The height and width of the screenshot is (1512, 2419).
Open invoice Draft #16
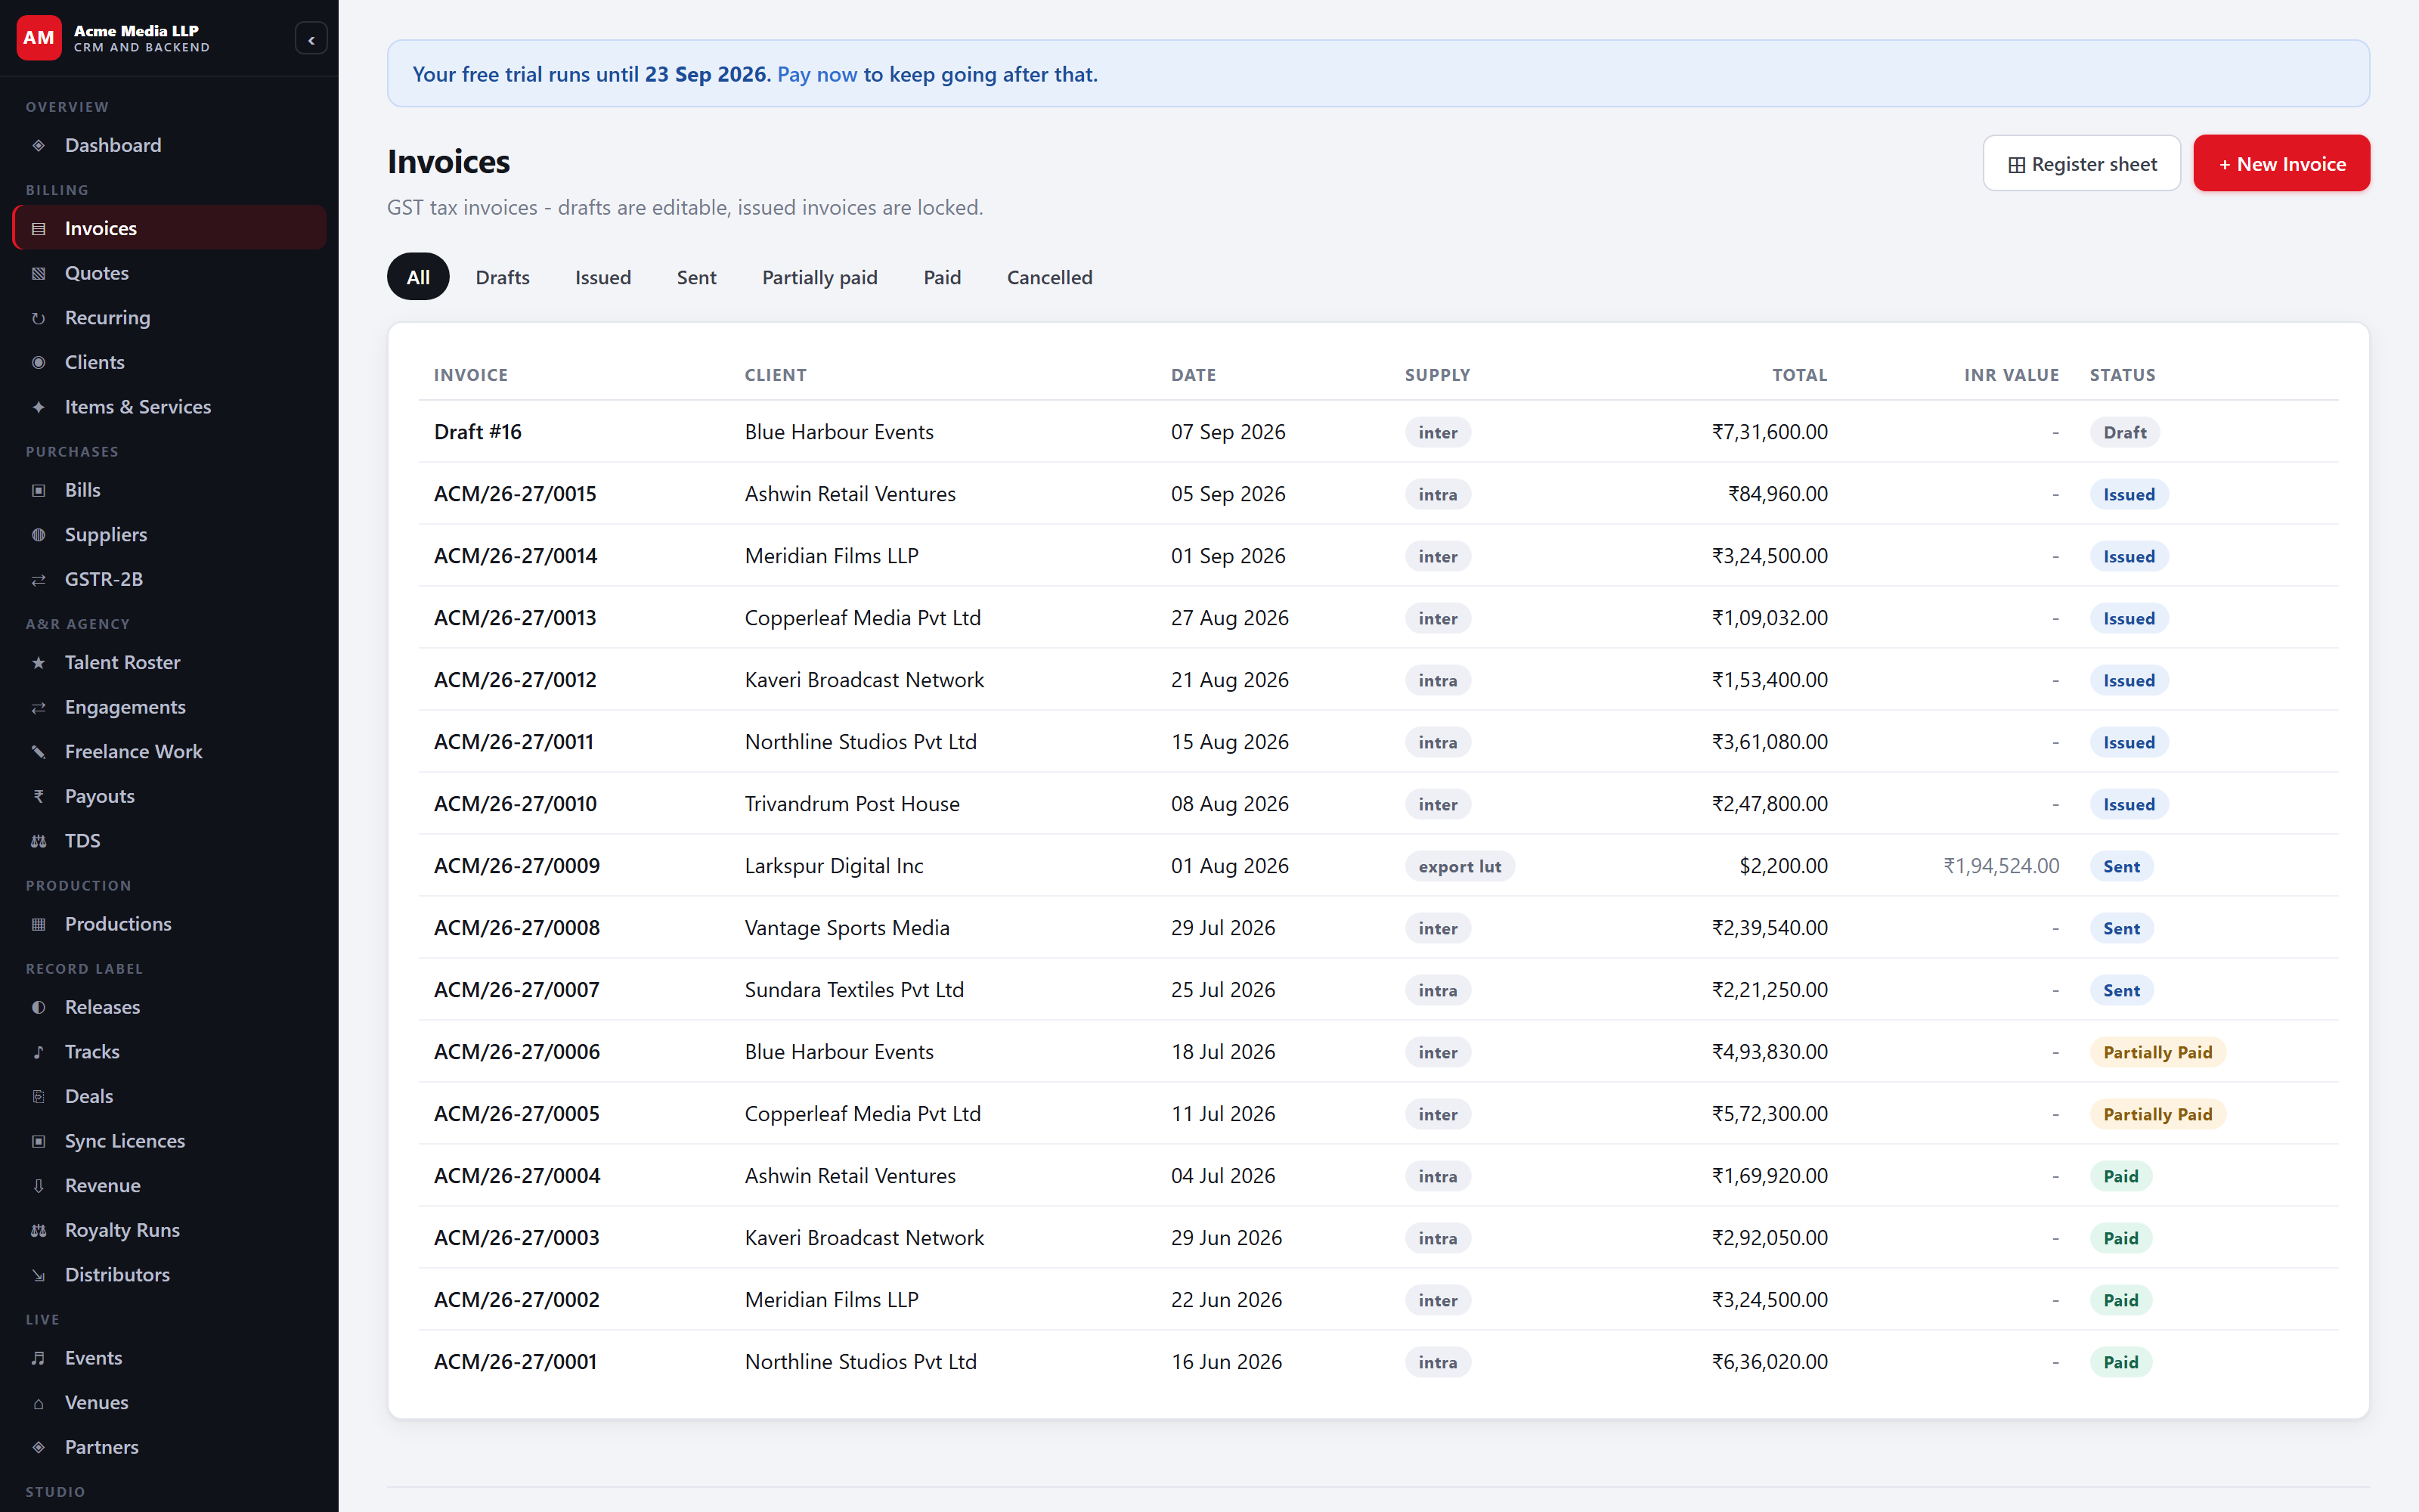[478, 432]
